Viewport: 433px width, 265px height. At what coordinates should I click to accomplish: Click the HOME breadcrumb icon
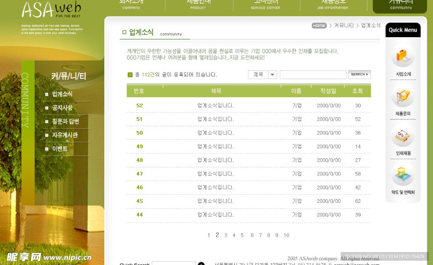click(x=319, y=26)
